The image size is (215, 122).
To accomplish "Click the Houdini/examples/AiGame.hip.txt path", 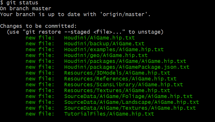I will click(114, 49).
